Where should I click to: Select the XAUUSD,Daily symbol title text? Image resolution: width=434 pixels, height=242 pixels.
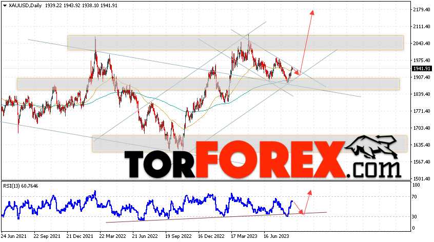[x=25, y=6]
